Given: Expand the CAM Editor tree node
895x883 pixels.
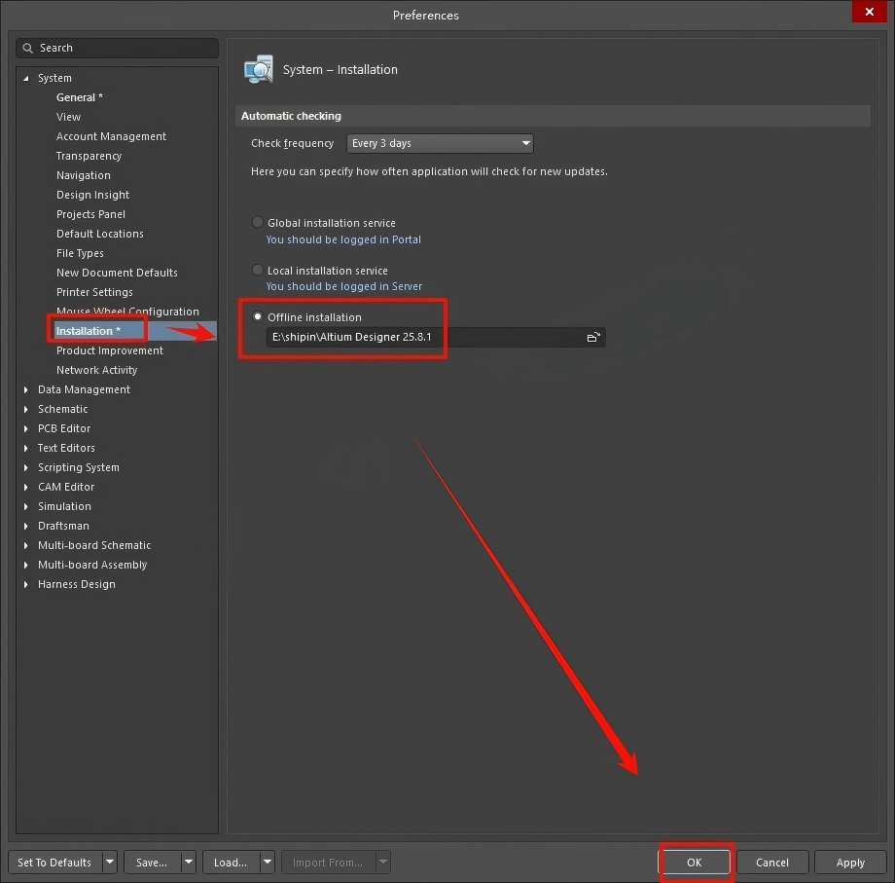Looking at the screenshot, I should [x=25, y=487].
